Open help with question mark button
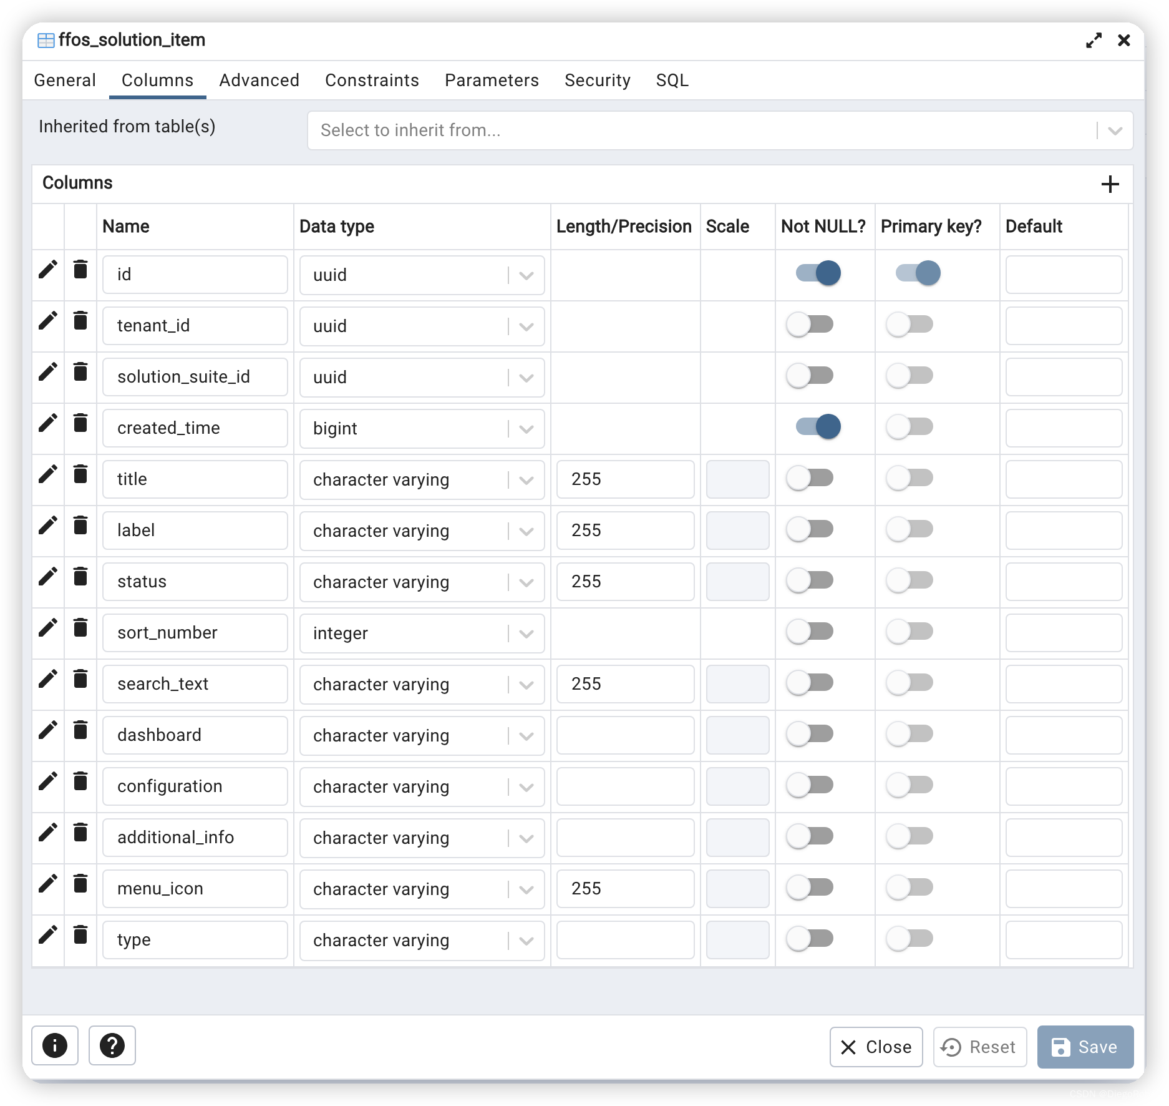 [112, 1045]
